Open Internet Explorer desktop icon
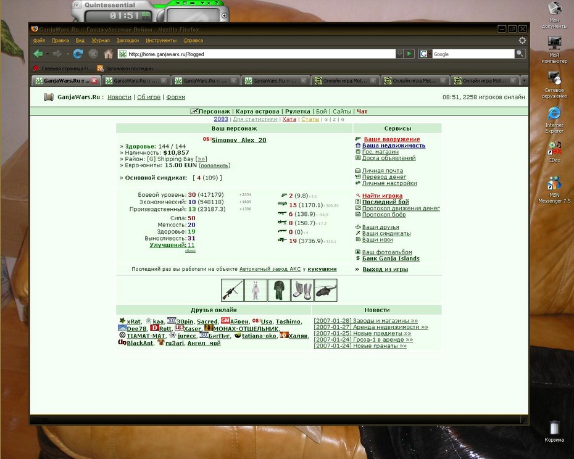 (554, 120)
